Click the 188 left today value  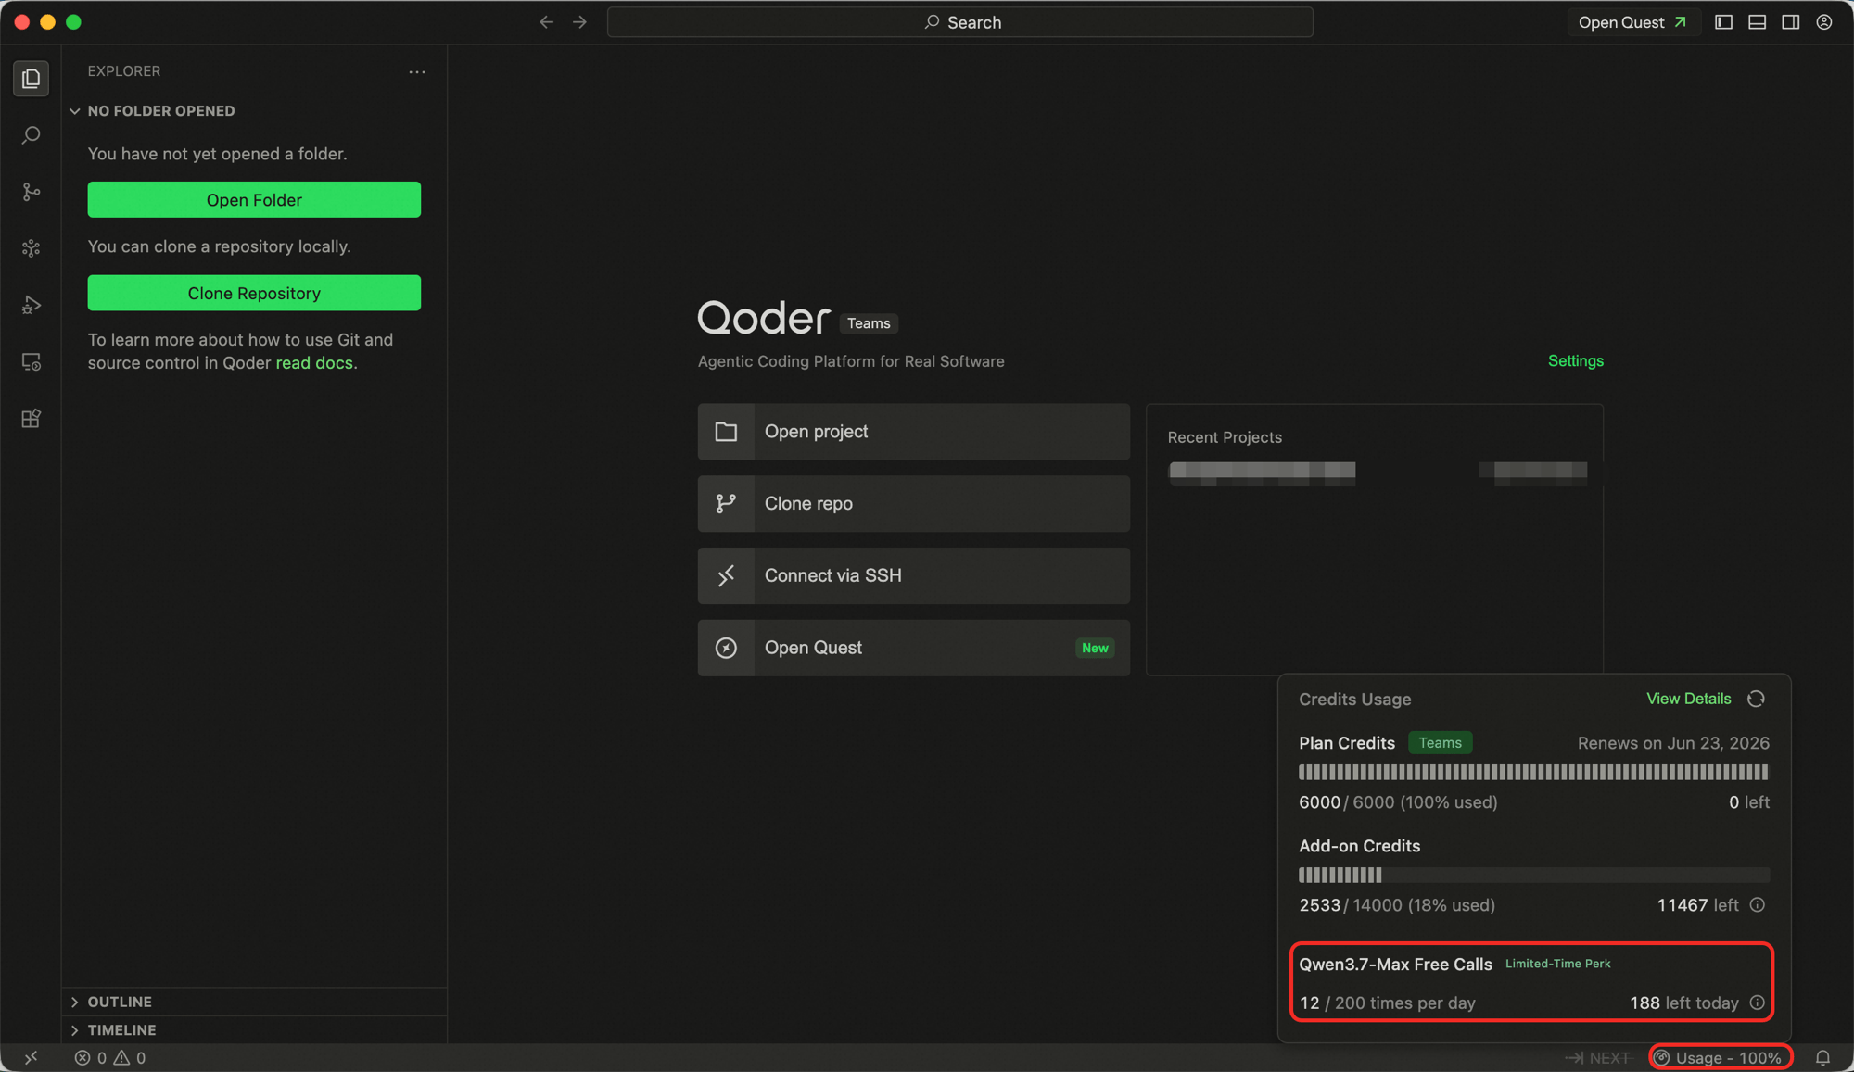coord(1683,1003)
